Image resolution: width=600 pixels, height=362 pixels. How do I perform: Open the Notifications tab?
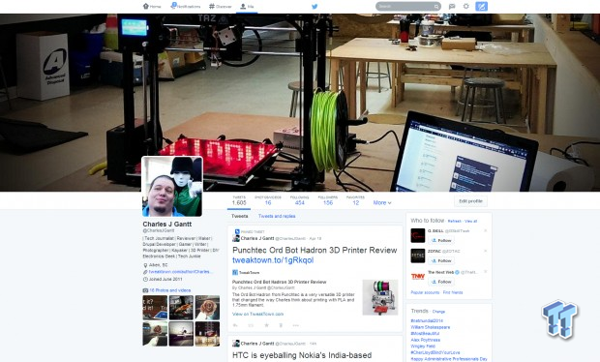click(x=186, y=6)
